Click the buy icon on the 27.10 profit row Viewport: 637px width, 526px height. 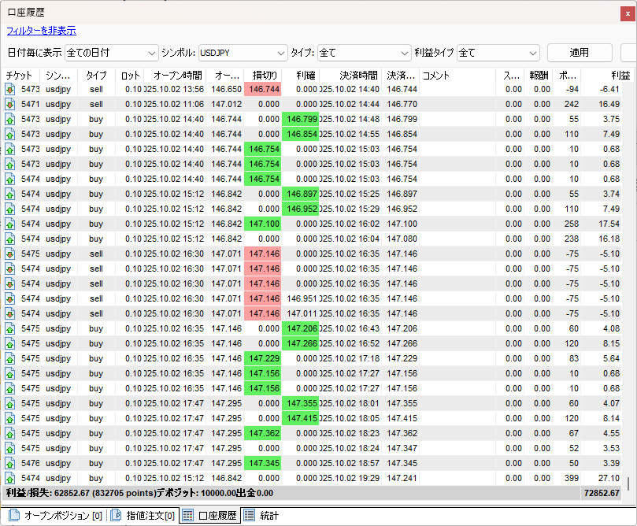(9, 478)
